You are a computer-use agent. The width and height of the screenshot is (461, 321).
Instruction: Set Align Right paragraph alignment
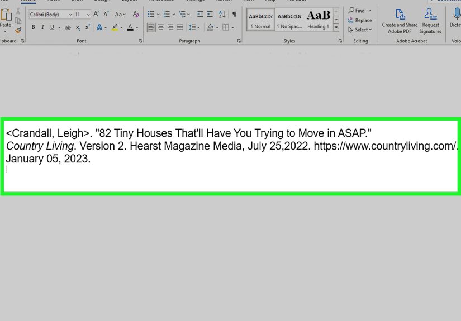point(170,27)
